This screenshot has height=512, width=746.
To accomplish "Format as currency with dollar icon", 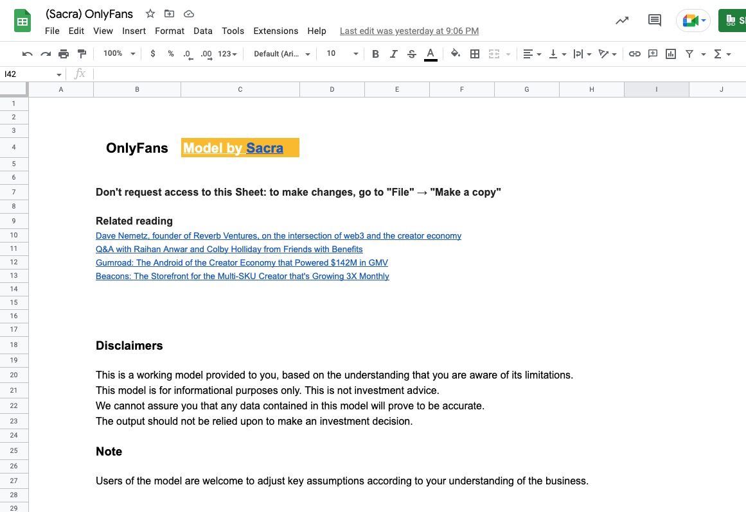I will coord(153,54).
